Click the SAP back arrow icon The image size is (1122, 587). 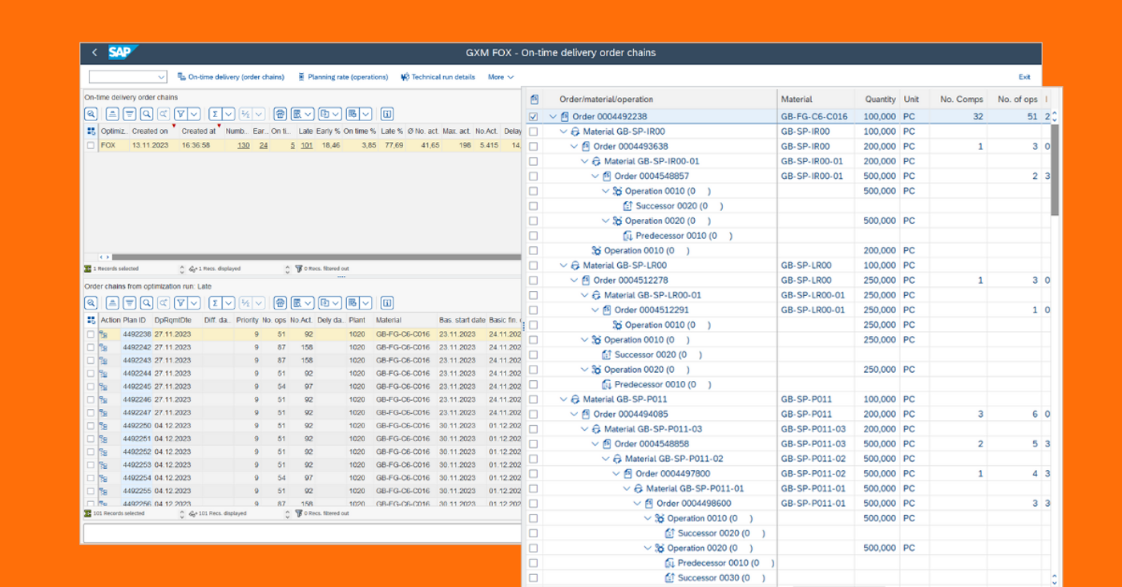95,53
